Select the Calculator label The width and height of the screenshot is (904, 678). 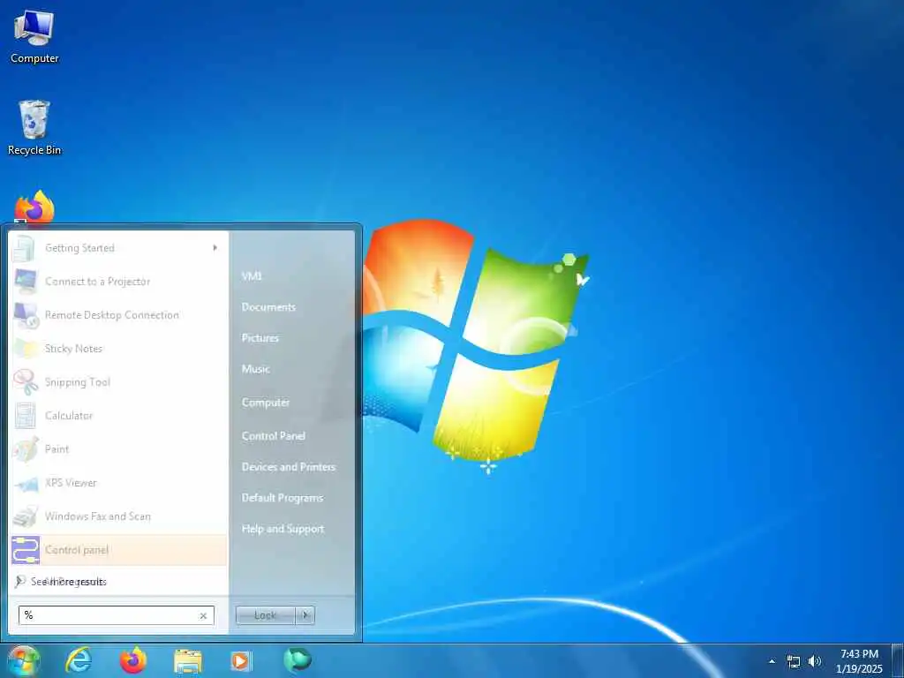tap(69, 416)
